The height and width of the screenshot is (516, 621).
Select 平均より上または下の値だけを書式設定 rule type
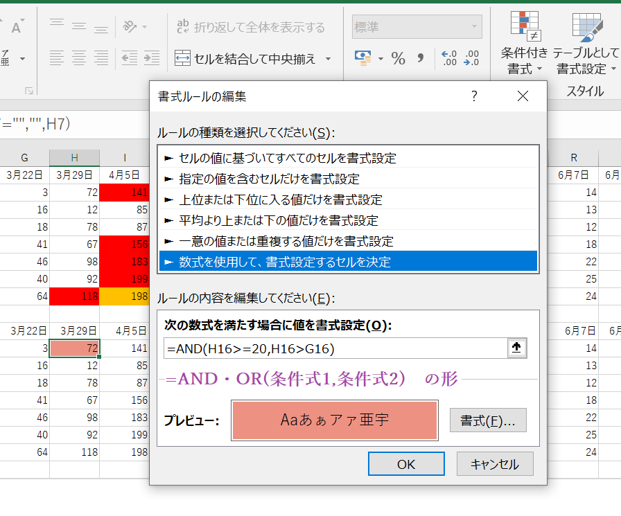[x=348, y=220]
